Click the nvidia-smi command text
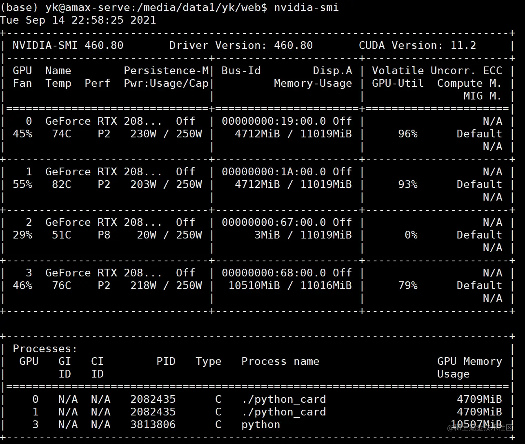The image size is (525, 444). [x=306, y=7]
